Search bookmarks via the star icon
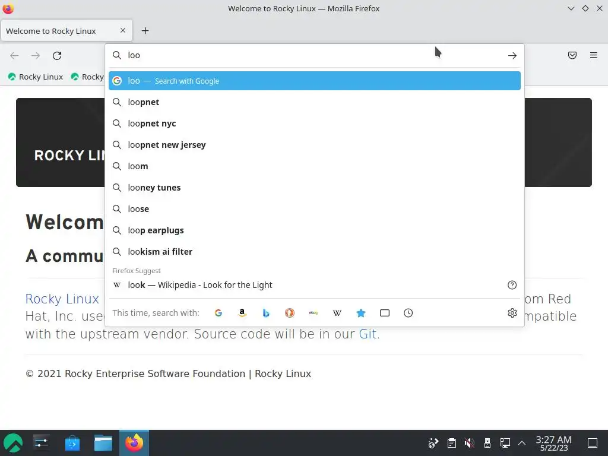 coord(361,313)
